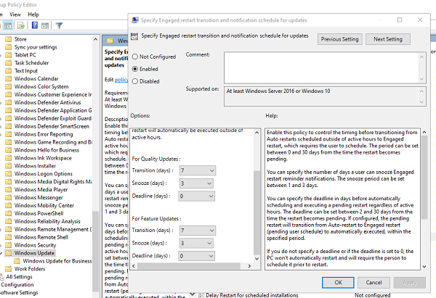
Task: Click the Windows Installer folder icon
Action: pos(9,165)
